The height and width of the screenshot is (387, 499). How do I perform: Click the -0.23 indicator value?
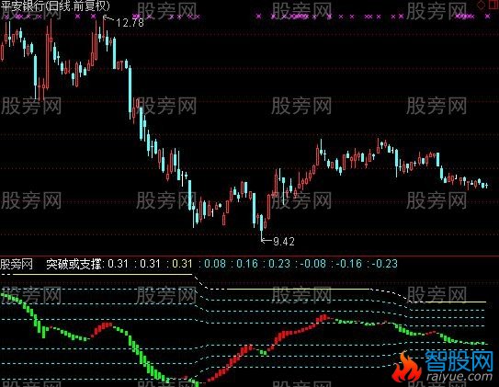[x=385, y=264]
